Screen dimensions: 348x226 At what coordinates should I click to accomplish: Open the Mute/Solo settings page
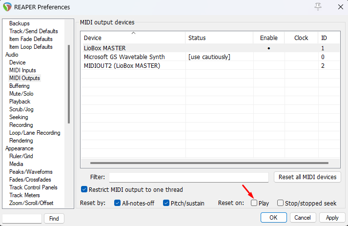21,94
